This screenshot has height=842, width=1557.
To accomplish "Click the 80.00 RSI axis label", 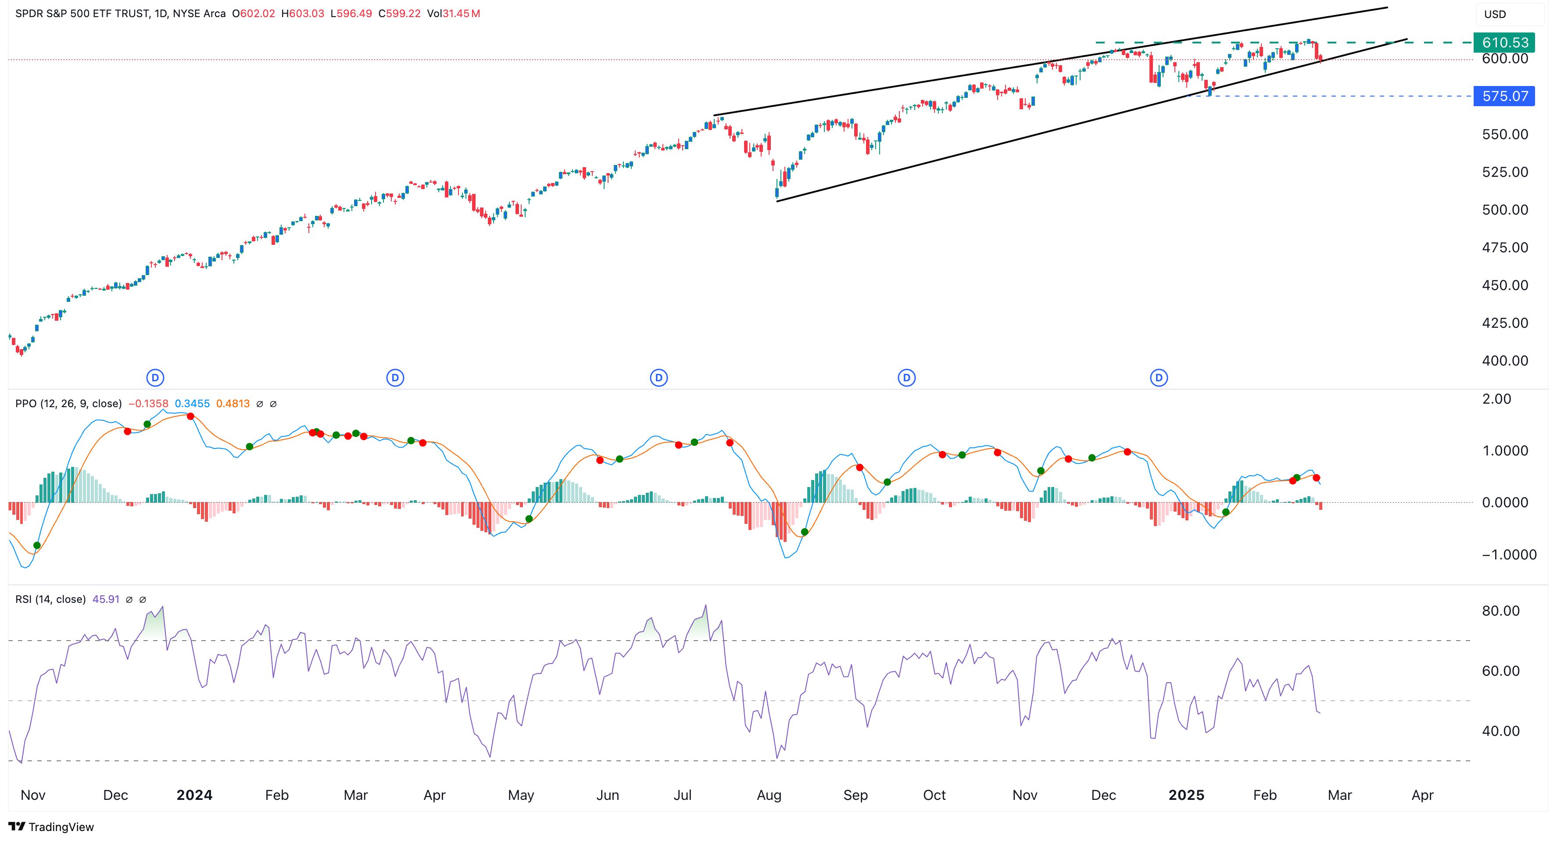I will (x=1501, y=611).
